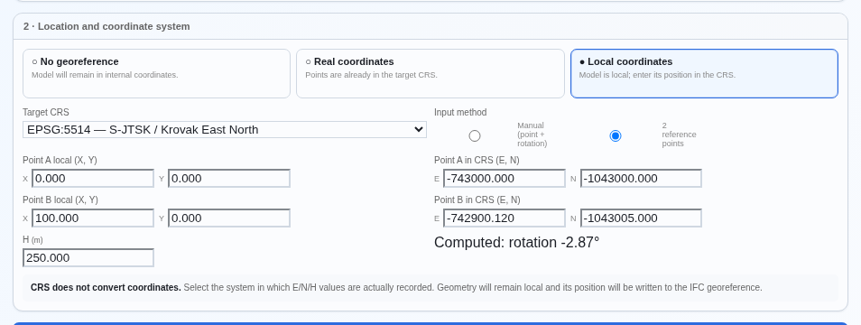
Task: Choose 2 reference points radio button
Action: (x=616, y=135)
